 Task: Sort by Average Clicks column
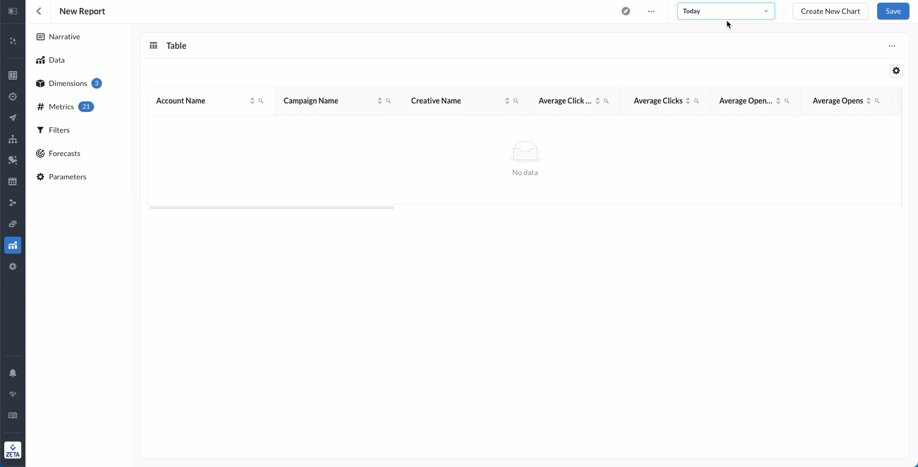pos(688,101)
